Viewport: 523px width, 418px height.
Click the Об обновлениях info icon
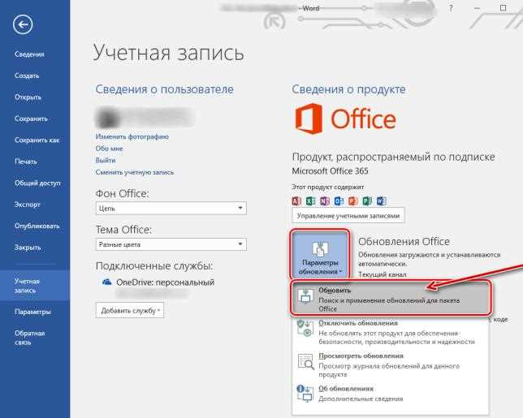click(x=305, y=394)
